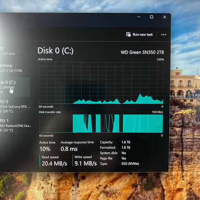Click the WD Green SN350 2TB label

[142, 52]
